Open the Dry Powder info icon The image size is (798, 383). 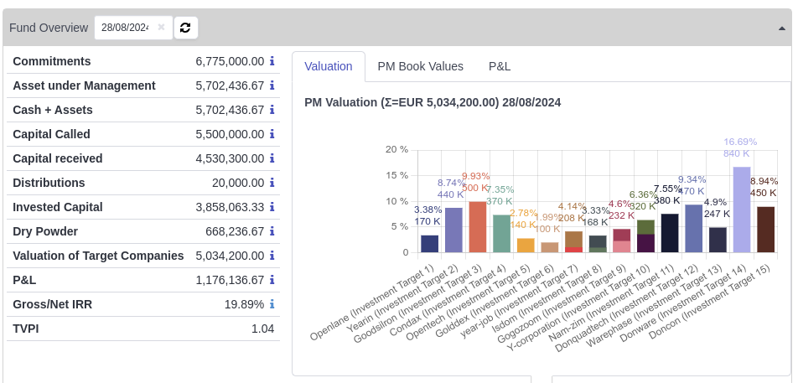[x=272, y=231]
